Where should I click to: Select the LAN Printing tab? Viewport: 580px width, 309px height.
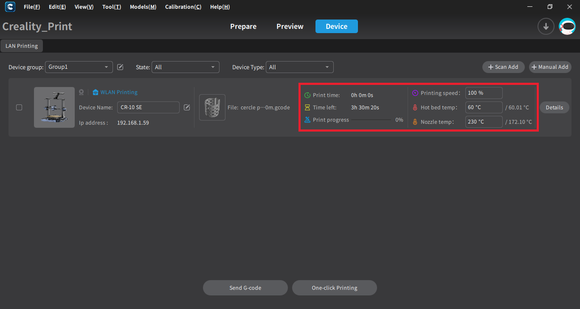22,46
